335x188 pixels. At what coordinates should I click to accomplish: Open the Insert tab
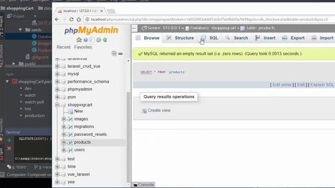click(265, 38)
